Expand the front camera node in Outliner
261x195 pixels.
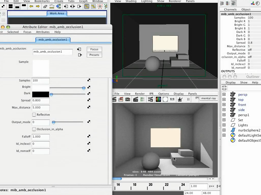click(x=224, y=105)
